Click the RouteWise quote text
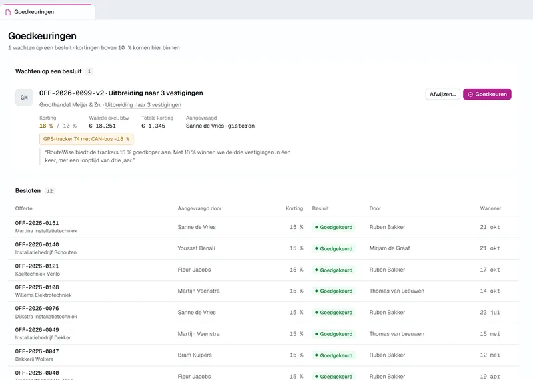This screenshot has width=533, height=380. 168,156
